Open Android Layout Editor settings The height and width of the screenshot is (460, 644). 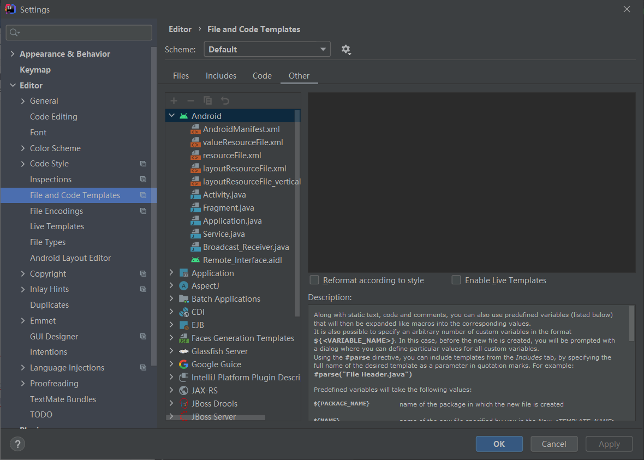[x=70, y=258]
